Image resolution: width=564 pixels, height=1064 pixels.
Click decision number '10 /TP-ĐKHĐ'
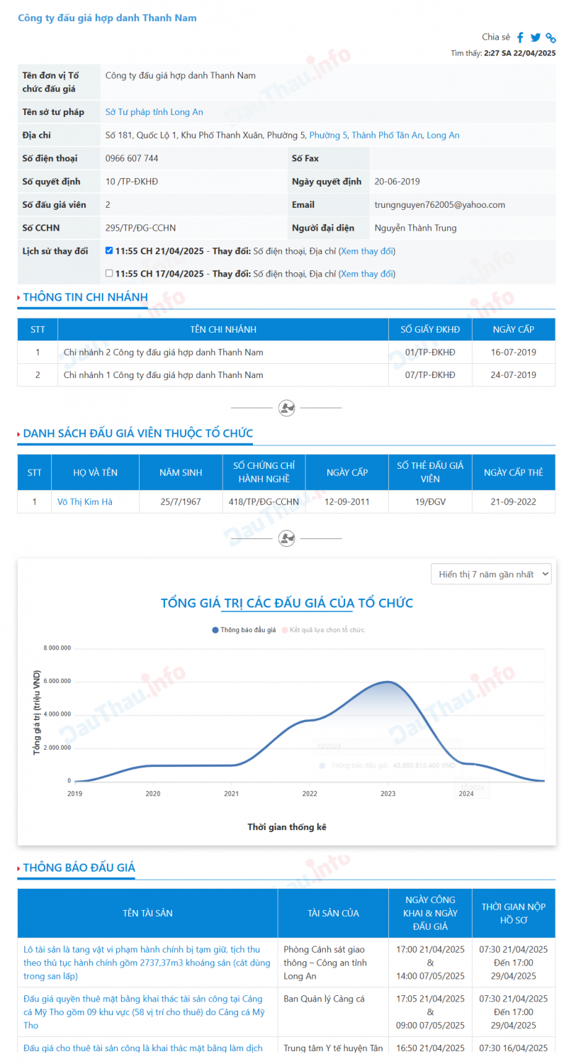[x=132, y=182]
